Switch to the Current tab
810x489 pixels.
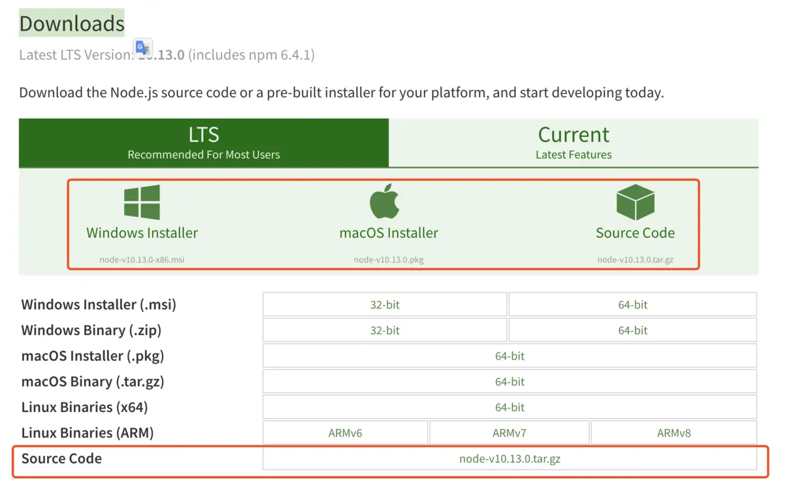(x=574, y=142)
